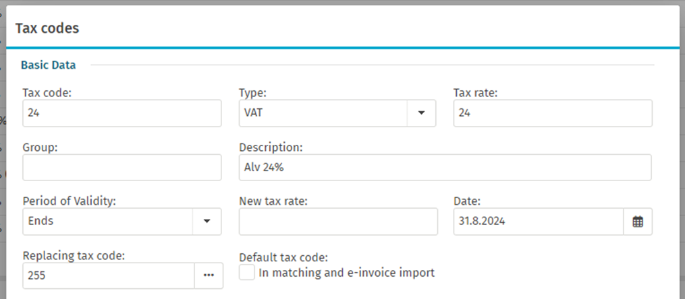
Task: Open the calendar picker for Date
Action: pos(638,222)
